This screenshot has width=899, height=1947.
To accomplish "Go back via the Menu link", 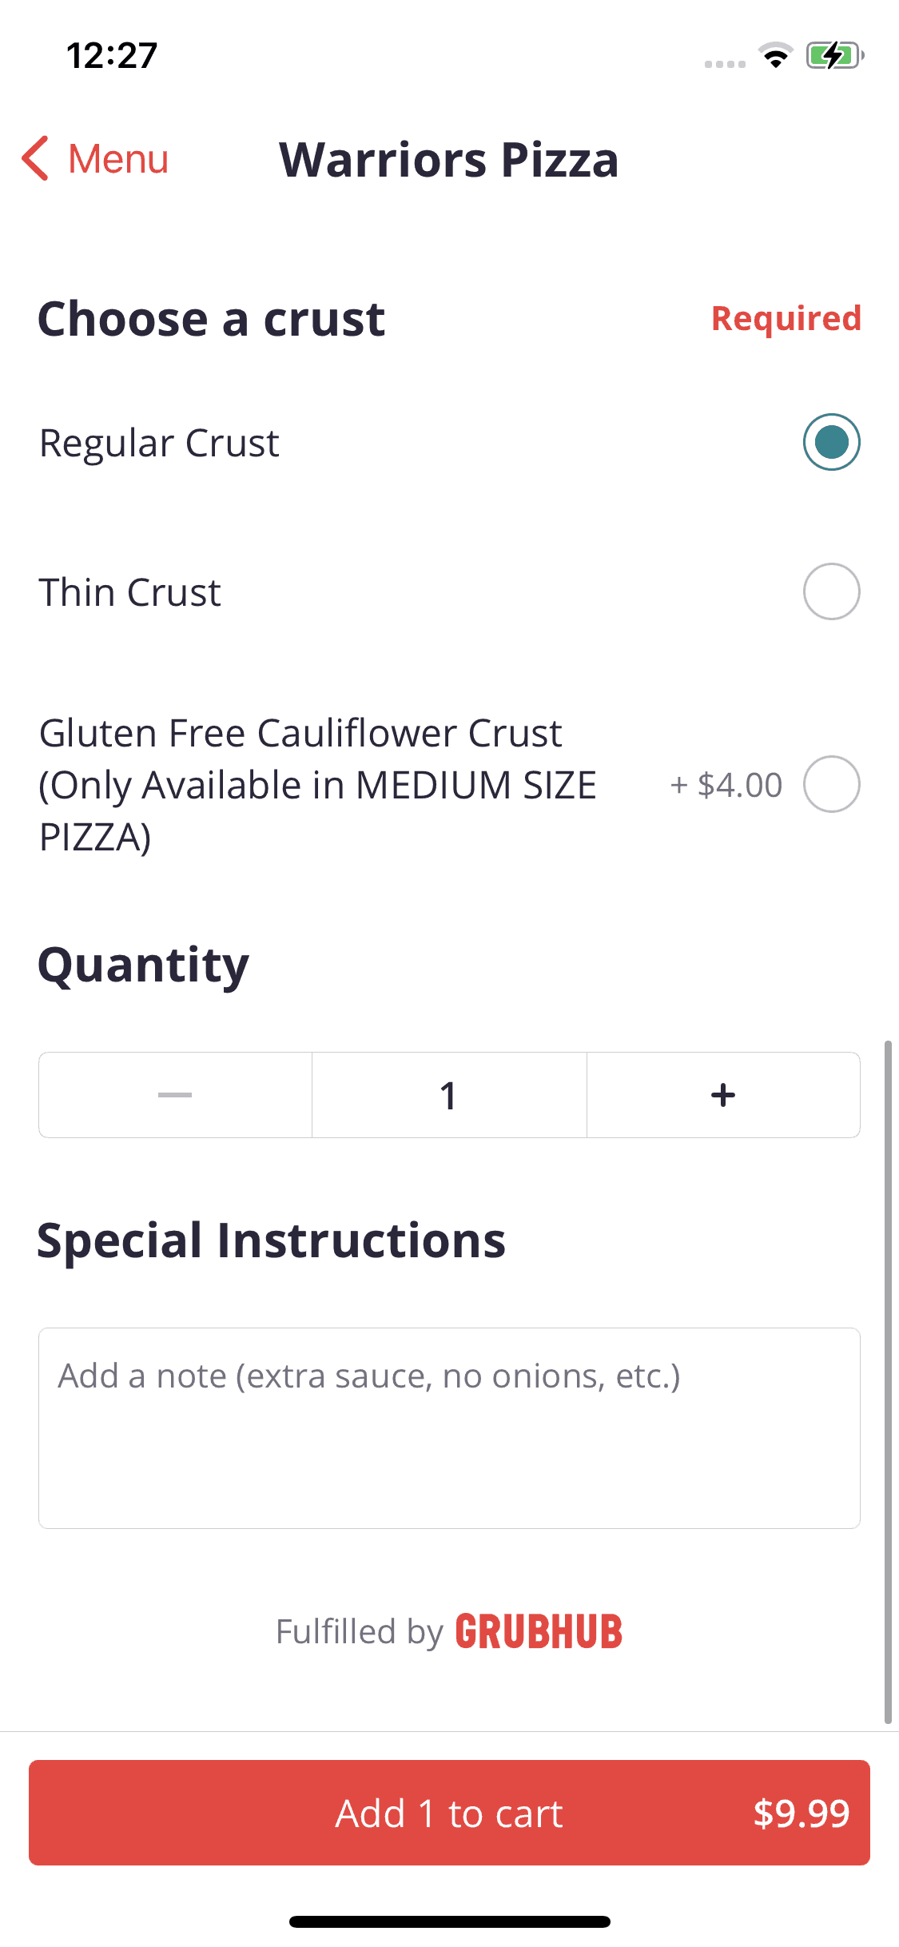I will click(x=118, y=159).
